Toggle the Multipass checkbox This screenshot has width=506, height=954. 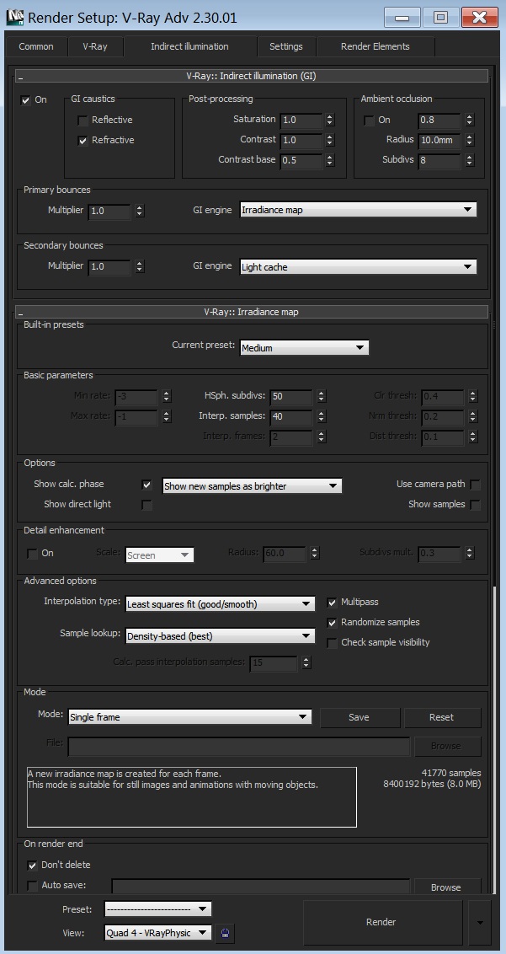(332, 603)
